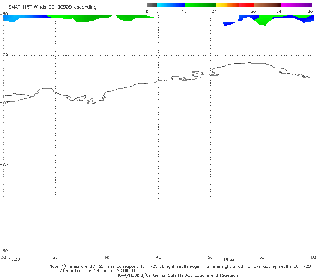Click the yellow-red 34-50 segment of color bar
The height and width of the screenshot is (278, 317).
[235, 5]
